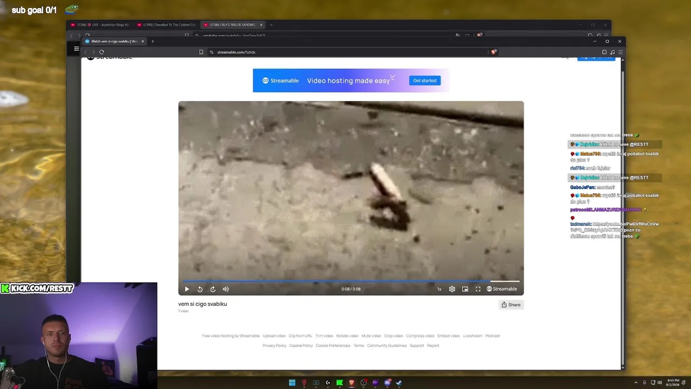Open the Trim video footer link
691x389 pixels.
(324, 336)
